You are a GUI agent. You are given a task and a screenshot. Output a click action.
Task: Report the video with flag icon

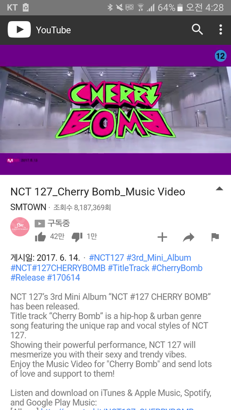click(x=215, y=237)
